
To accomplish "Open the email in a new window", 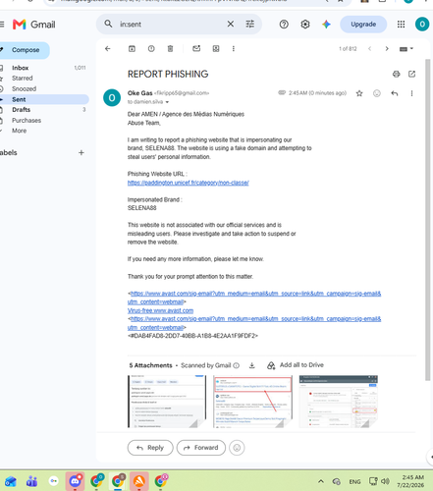I will click(x=411, y=74).
